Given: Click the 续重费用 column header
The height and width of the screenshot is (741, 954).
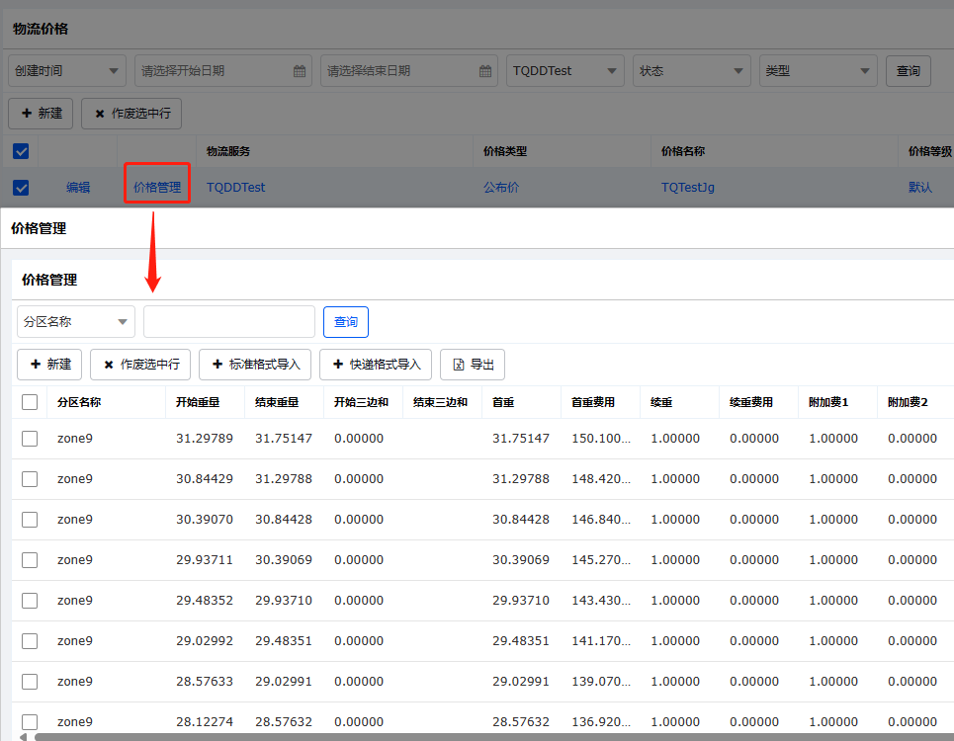Looking at the screenshot, I should pos(751,402).
